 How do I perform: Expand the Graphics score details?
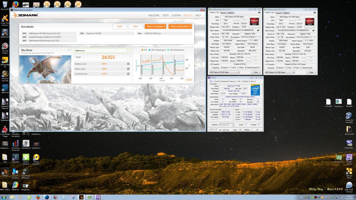128,64
